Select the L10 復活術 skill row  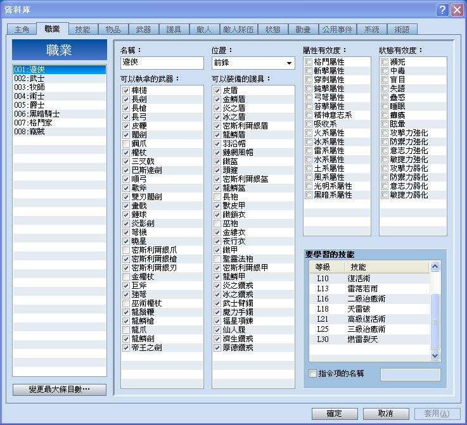coord(369,279)
